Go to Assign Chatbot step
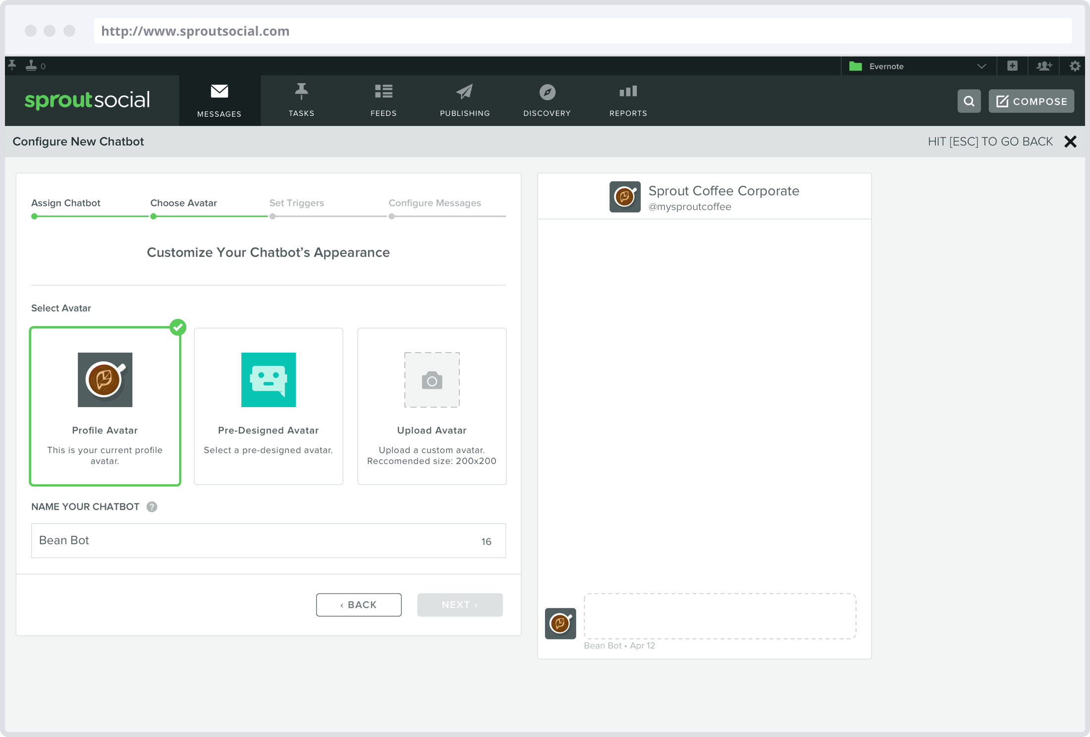The height and width of the screenshot is (737, 1090). tap(65, 203)
